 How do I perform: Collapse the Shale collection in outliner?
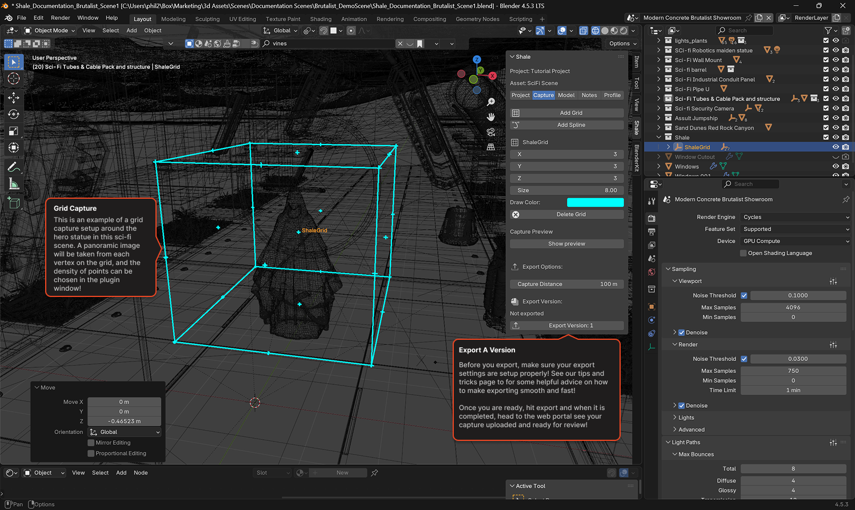659,138
